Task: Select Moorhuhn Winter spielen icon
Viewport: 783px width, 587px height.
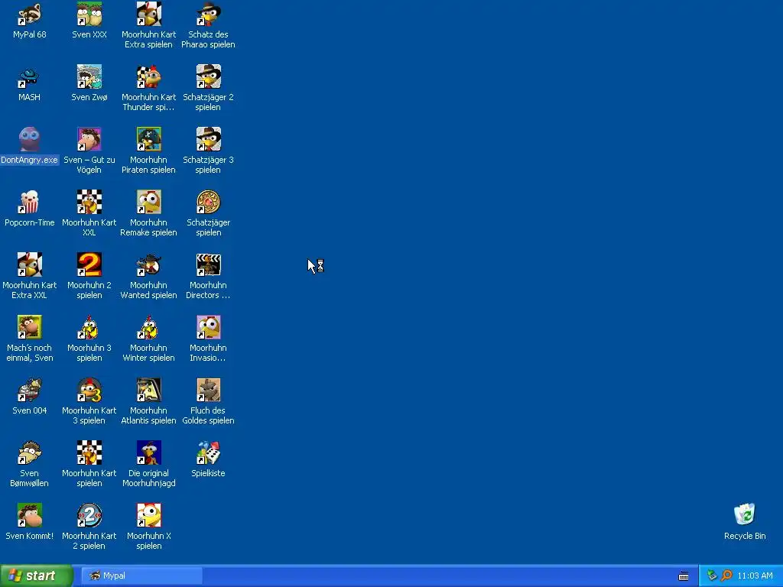Action: pyautogui.click(x=149, y=327)
